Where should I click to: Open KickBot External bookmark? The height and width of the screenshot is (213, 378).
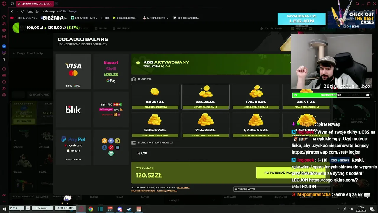(x=125, y=18)
